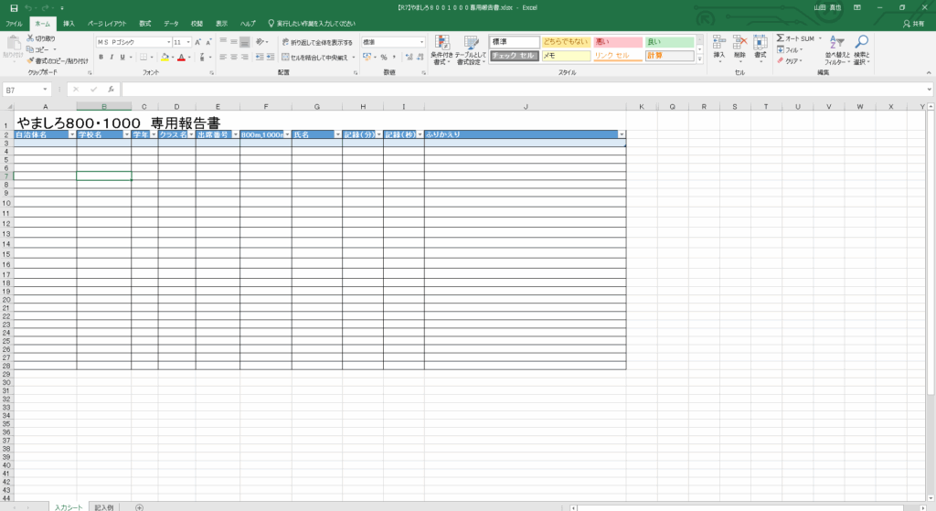
Task: Toggle Wrap Text (折り返して全体を表示する)
Action: (x=317, y=42)
